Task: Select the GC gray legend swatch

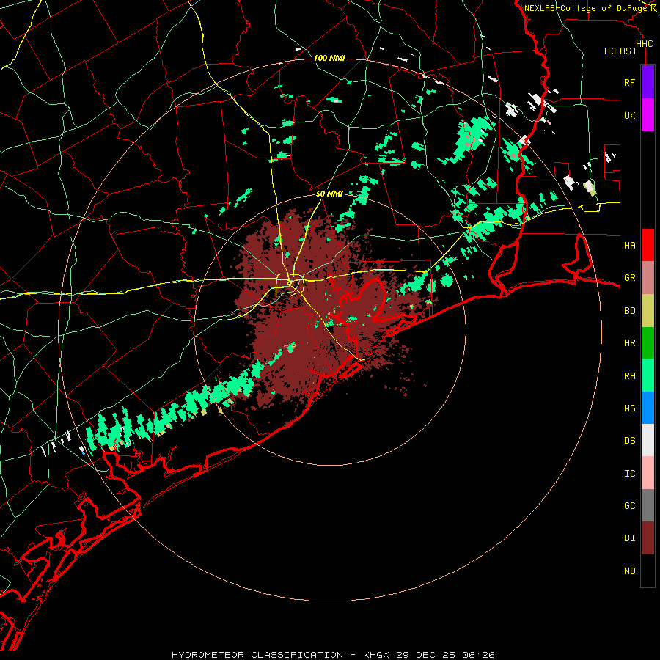Action: pos(648,505)
